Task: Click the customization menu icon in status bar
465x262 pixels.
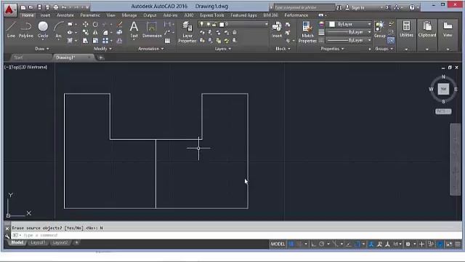Action: point(458,245)
